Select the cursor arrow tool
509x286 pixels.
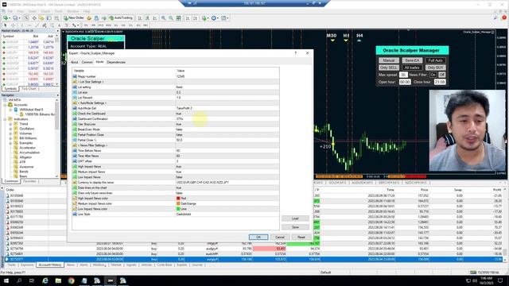[x=6, y=25]
